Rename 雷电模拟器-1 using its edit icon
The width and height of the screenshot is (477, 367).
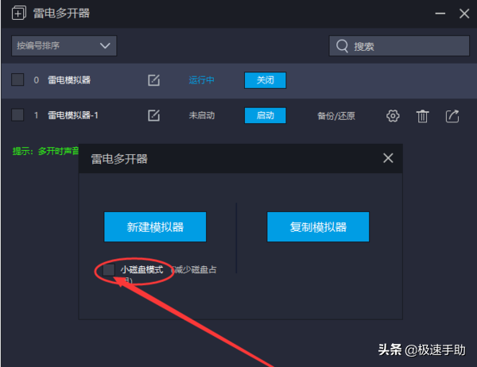click(x=153, y=115)
